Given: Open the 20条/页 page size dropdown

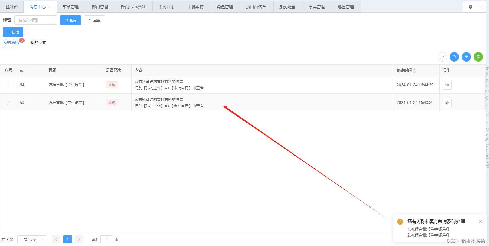Looking at the screenshot, I should [32, 239].
